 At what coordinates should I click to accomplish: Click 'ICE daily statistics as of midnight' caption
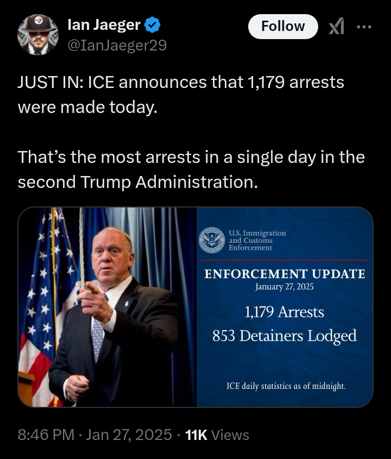coord(286,386)
